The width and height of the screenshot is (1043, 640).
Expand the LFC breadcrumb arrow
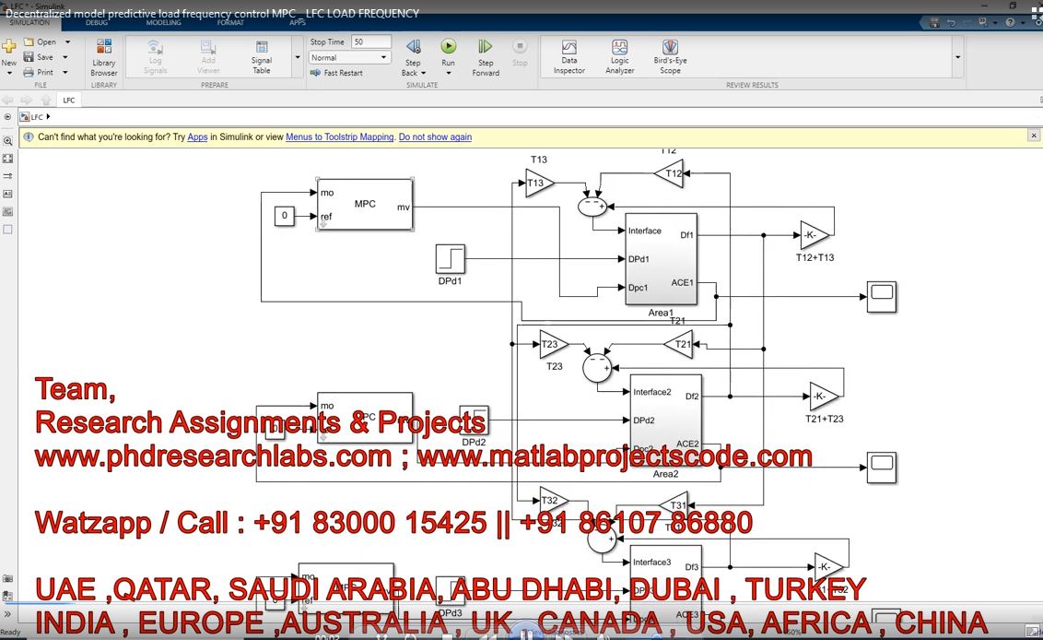(48, 116)
